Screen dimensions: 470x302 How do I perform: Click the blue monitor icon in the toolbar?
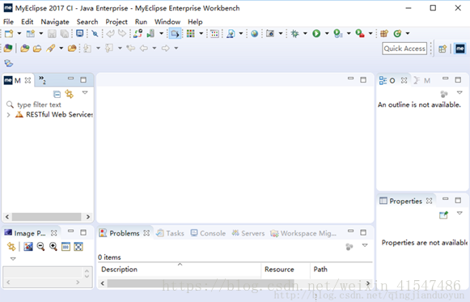pos(80,33)
